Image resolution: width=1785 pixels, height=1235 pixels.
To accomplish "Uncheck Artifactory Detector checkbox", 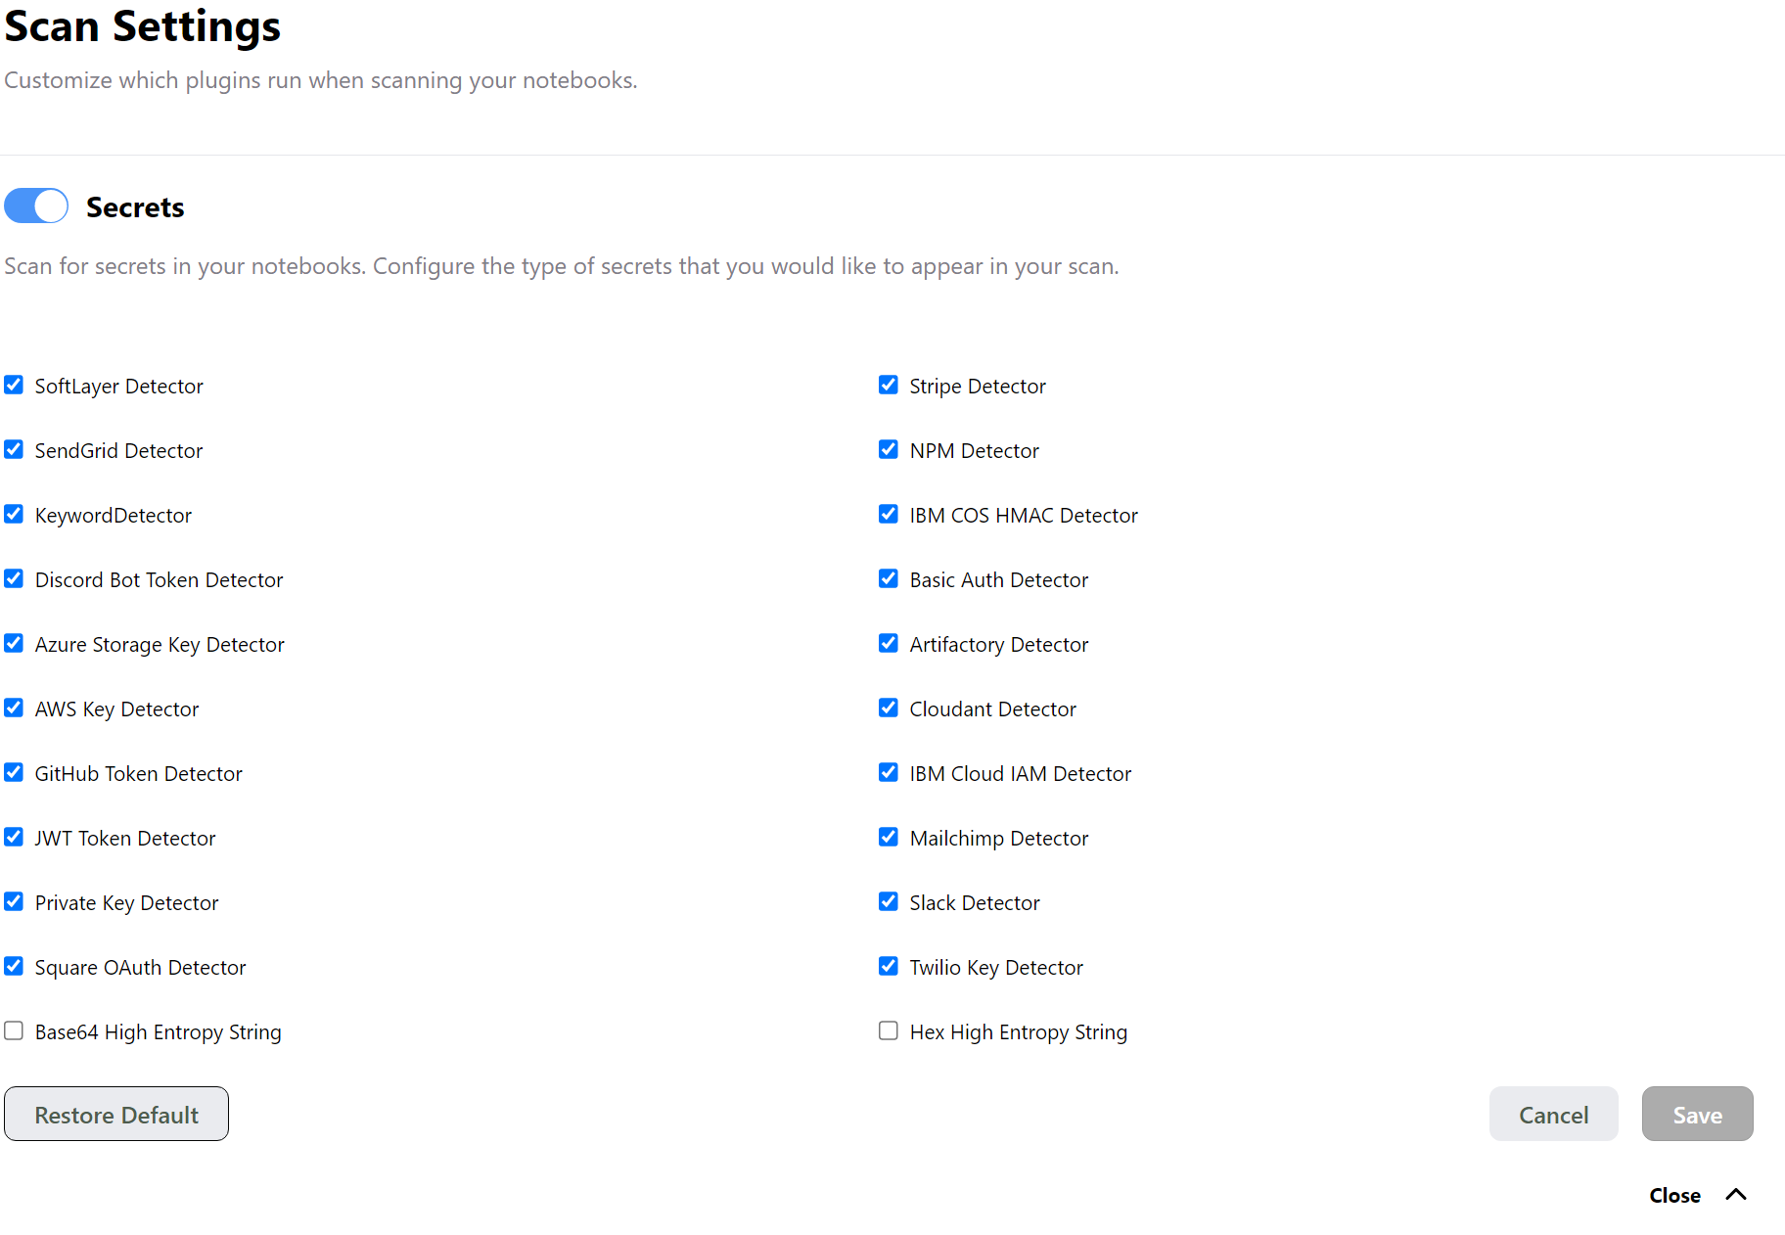I will (889, 643).
